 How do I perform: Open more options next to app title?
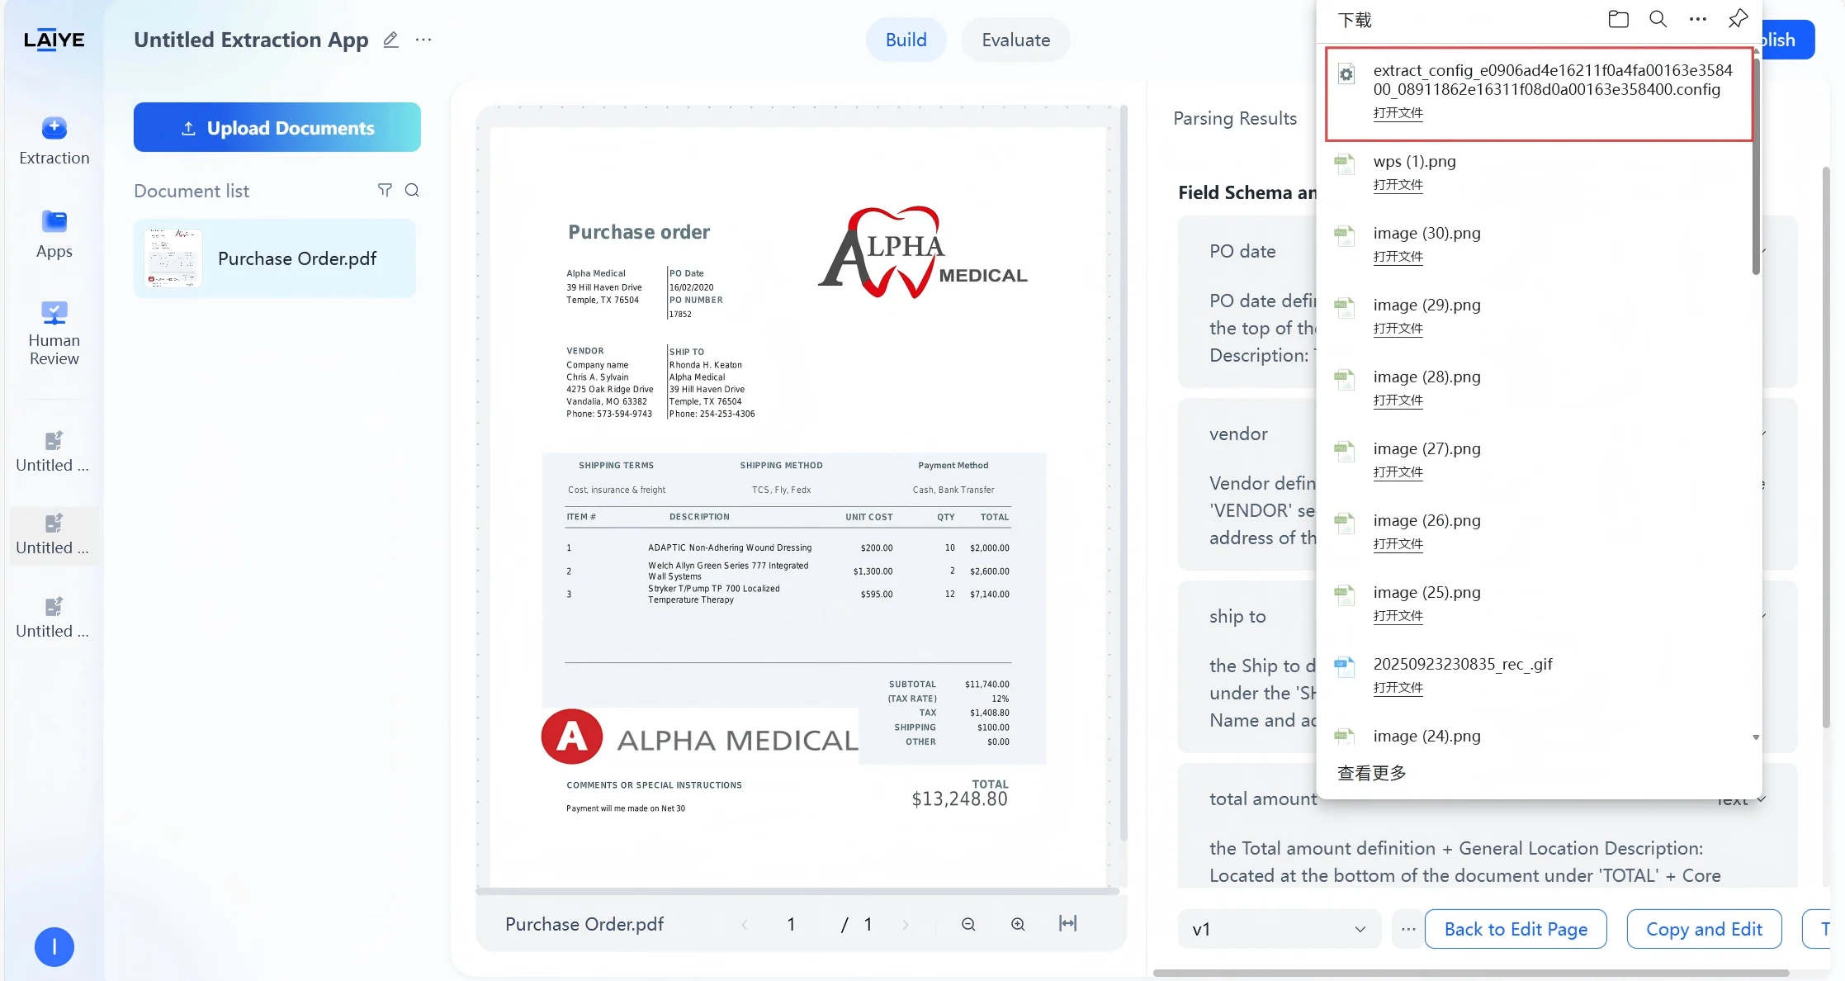(423, 40)
